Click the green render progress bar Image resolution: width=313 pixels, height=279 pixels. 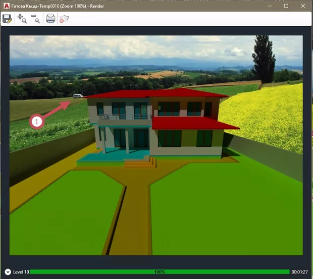click(x=160, y=272)
